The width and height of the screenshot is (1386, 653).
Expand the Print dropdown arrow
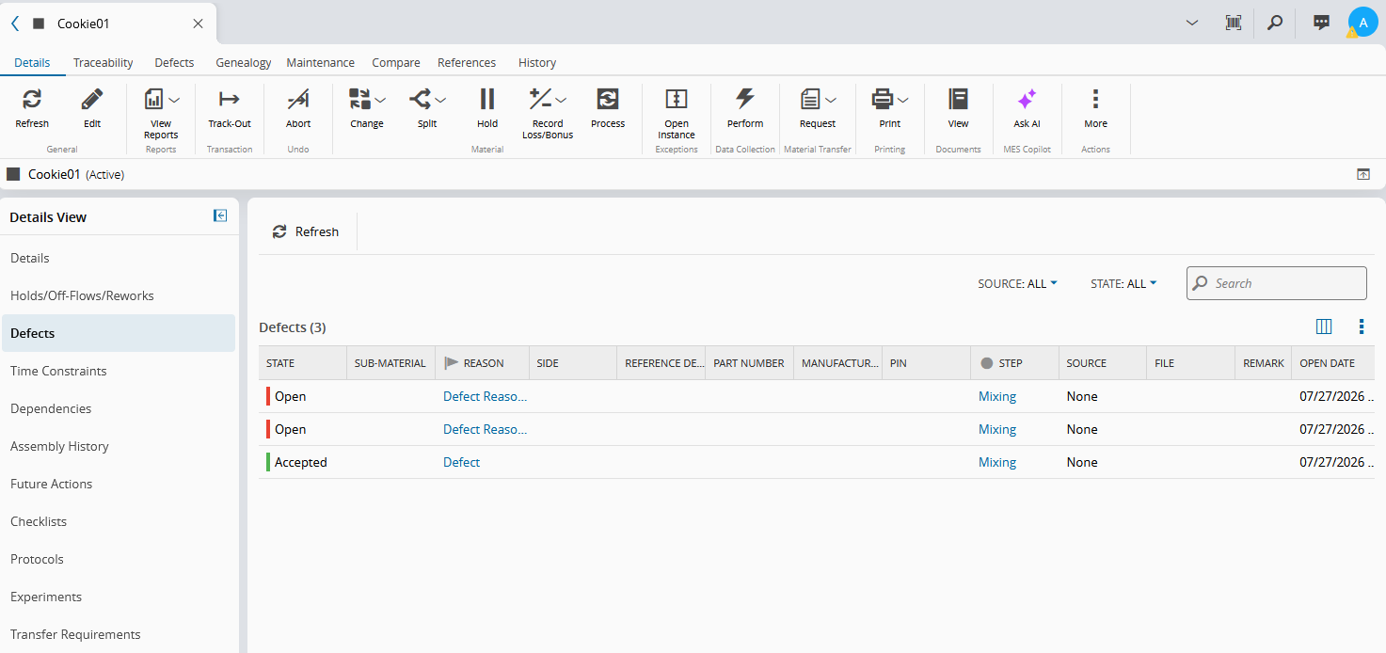point(902,100)
